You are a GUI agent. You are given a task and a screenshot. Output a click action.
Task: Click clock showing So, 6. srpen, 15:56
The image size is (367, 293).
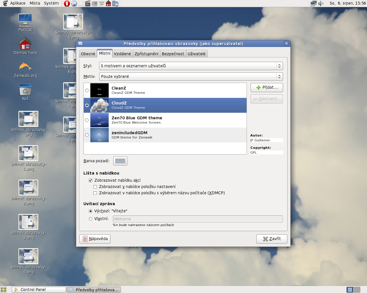click(348, 3)
